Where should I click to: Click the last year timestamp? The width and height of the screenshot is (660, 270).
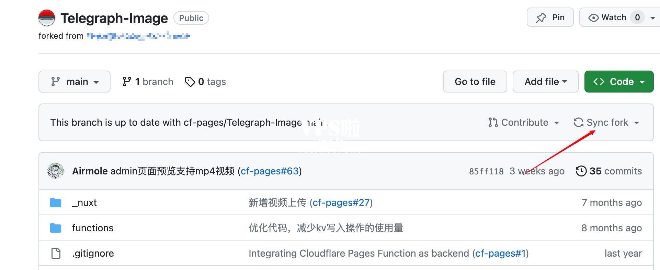[623, 253]
